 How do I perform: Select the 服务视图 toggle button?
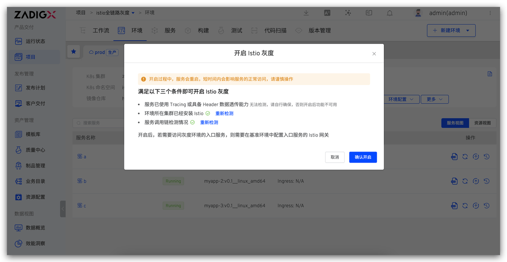pos(455,123)
